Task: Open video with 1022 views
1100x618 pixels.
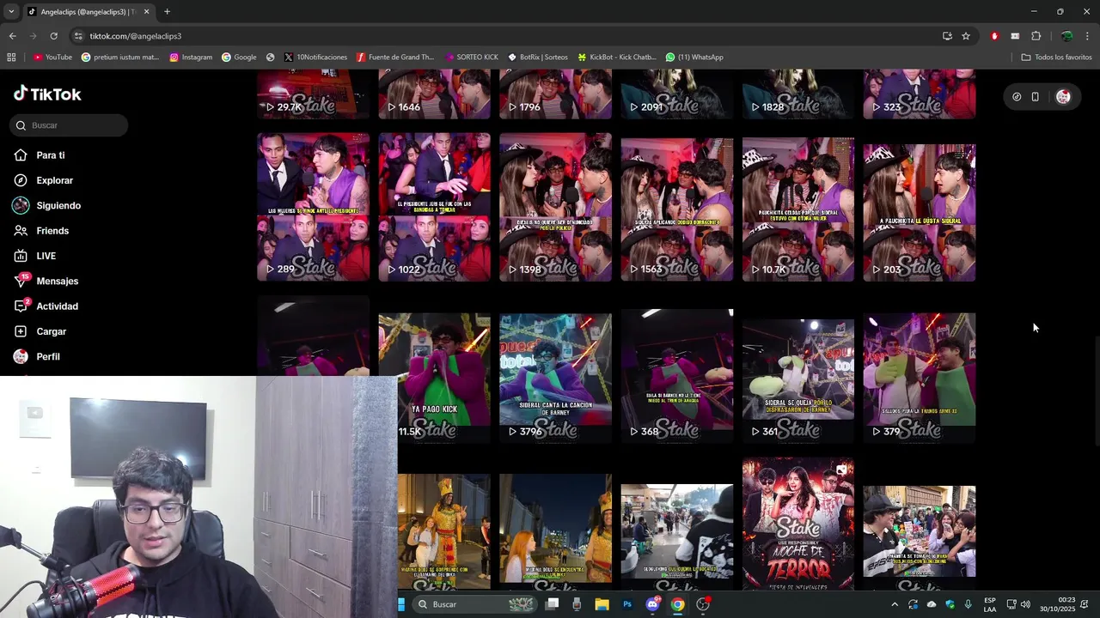Action: coord(435,207)
